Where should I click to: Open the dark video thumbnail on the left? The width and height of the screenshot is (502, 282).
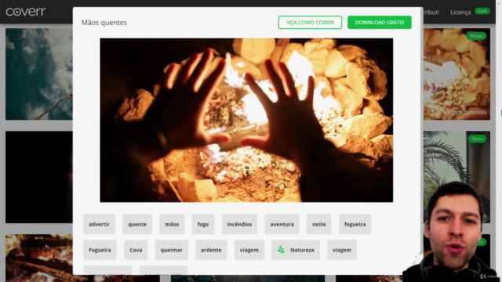click(x=39, y=177)
